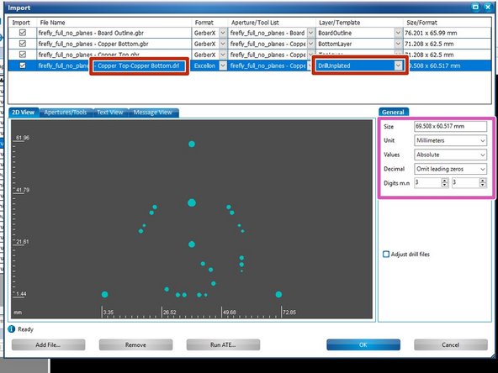Click the File Name column header
Image resolution: width=498 pixels, height=373 pixels.
[52, 23]
